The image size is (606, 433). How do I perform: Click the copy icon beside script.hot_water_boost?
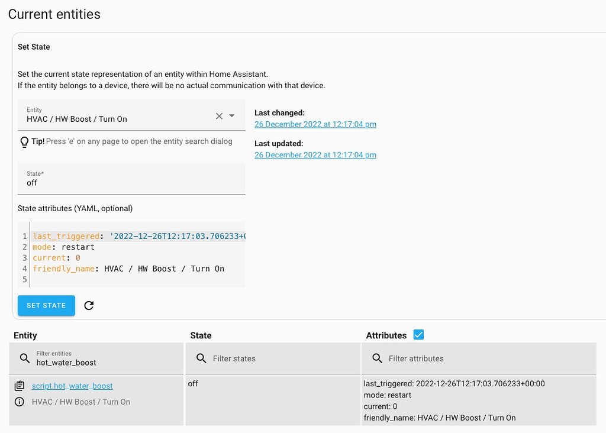[x=20, y=385]
